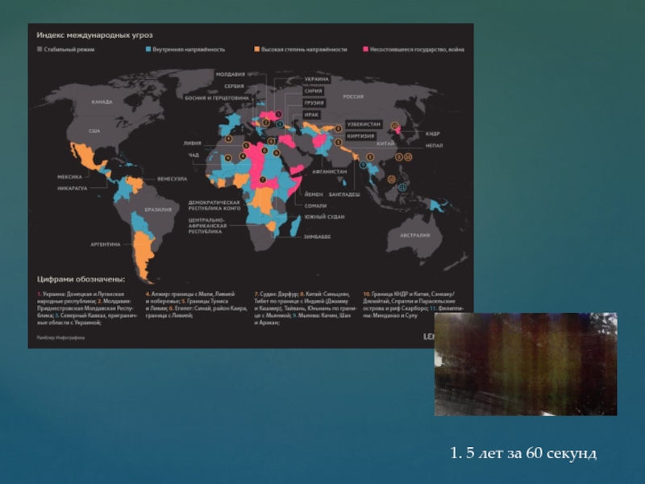Click footnote '4. Алжир: границы с Мали'
The height and width of the screenshot is (484, 645).
coord(181,294)
